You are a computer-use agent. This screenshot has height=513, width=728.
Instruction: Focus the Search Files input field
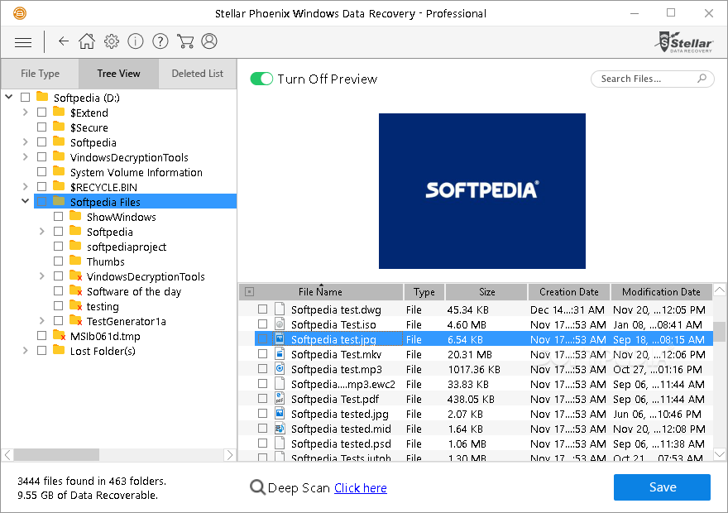pos(652,79)
